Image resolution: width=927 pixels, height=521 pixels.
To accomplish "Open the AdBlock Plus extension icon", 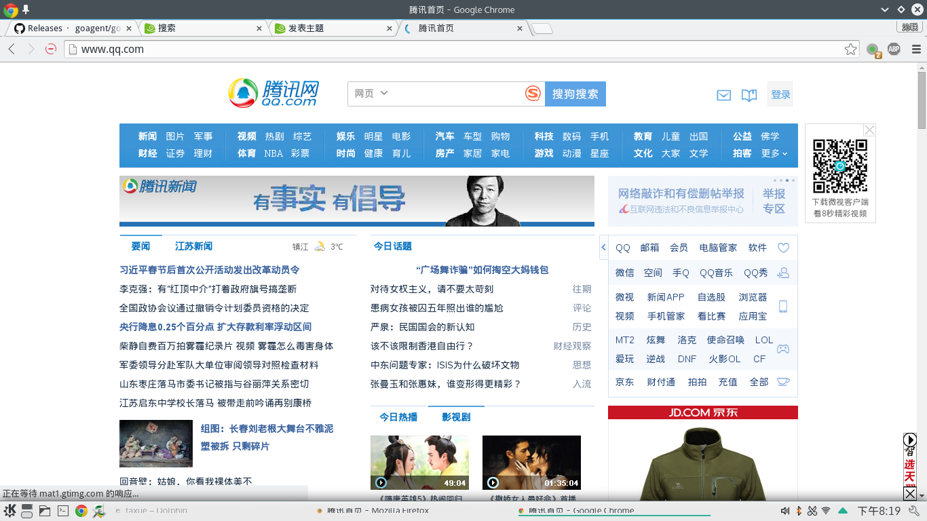I will click(894, 49).
